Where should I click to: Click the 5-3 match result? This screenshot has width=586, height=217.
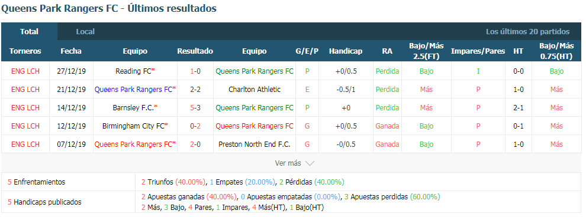195,107
